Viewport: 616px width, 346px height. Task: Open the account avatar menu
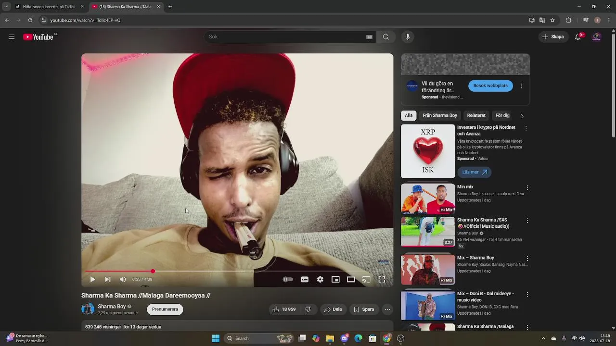coord(596,37)
